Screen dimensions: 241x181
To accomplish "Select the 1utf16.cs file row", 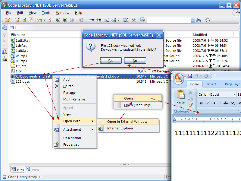I will coord(23,40).
